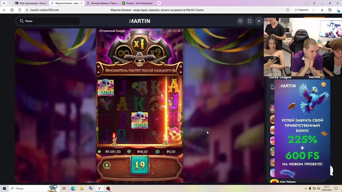Show hidden system tray icons

(306, 189)
